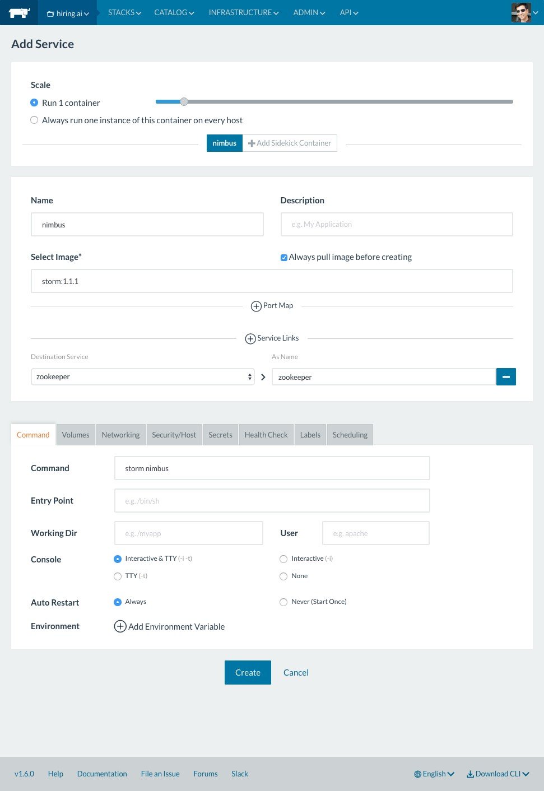Select Always auto restart option

pyautogui.click(x=118, y=602)
